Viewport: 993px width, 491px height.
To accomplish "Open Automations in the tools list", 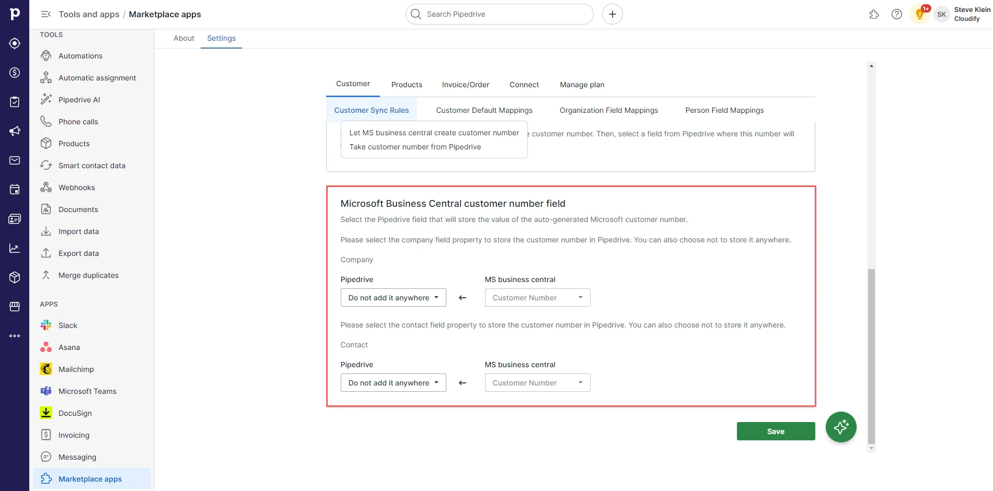I will click(92, 56).
